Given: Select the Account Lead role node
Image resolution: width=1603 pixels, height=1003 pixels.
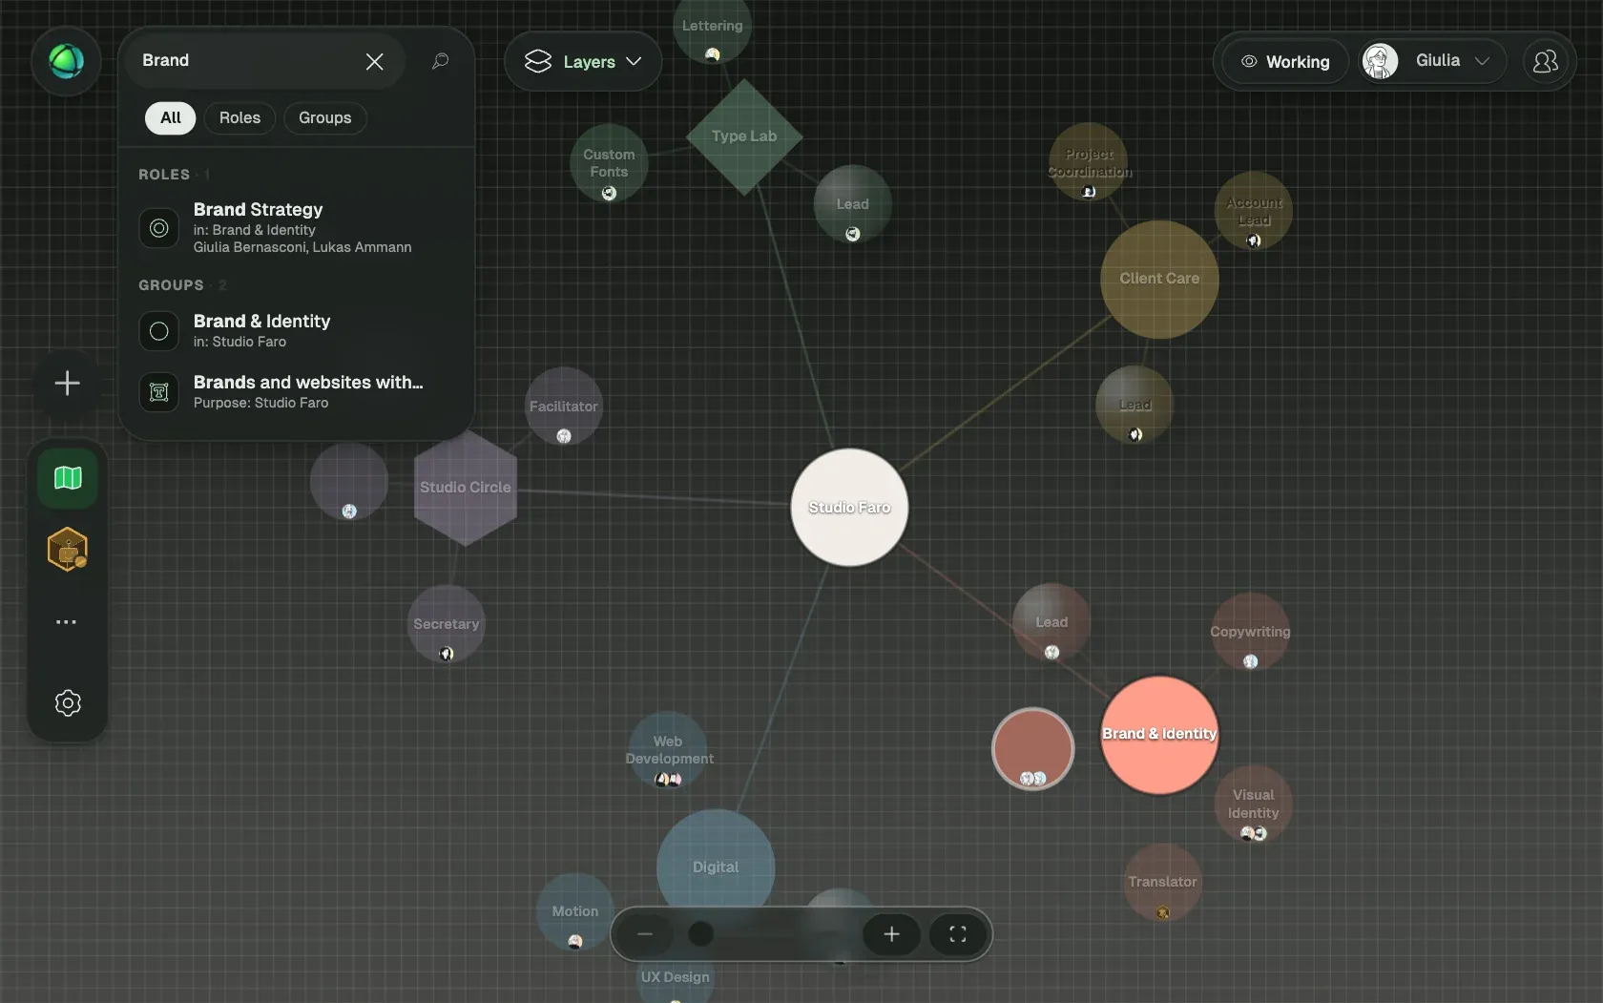Looking at the screenshot, I should pyautogui.click(x=1254, y=211).
